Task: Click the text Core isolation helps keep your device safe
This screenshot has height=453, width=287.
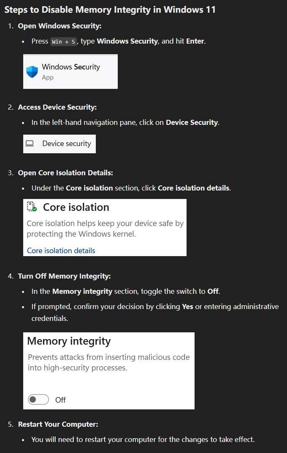Action: coord(105,224)
